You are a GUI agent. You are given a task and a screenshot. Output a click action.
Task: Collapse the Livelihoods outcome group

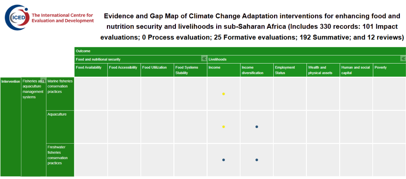tap(403, 59)
